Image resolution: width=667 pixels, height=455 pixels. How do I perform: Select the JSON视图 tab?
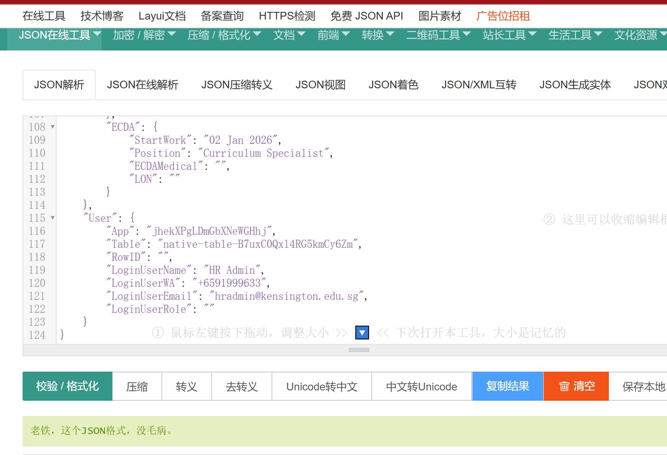point(320,85)
